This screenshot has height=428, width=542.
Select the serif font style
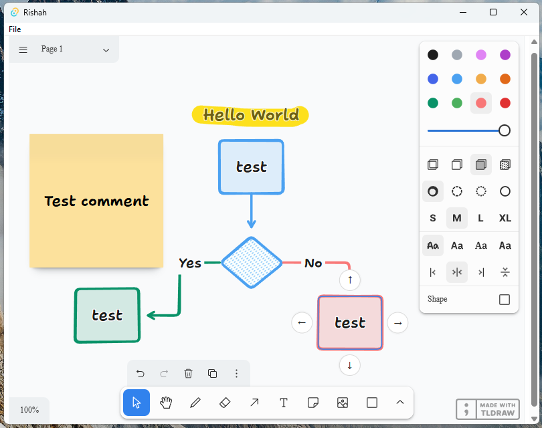[x=481, y=245]
